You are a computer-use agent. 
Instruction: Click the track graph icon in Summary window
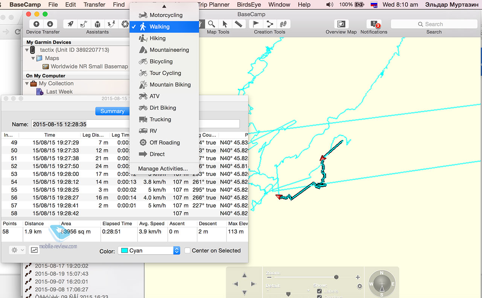point(34,250)
